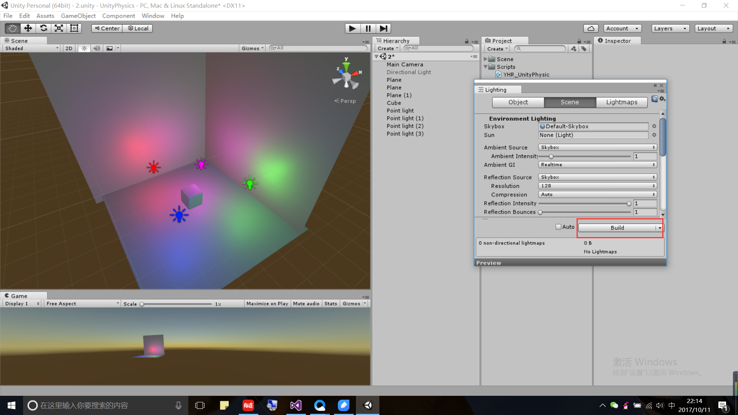Open the Ambient Source dropdown
The height and width of the screenshot is (415, 738).
click(597, 148)
